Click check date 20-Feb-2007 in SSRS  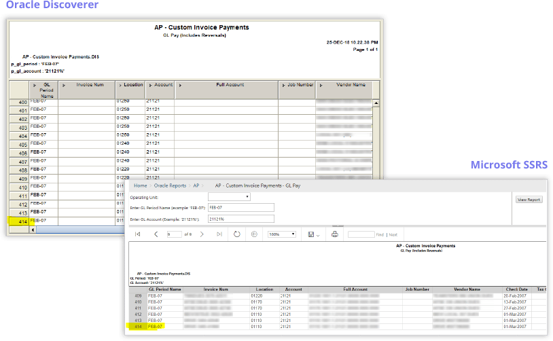click(515, 296)
